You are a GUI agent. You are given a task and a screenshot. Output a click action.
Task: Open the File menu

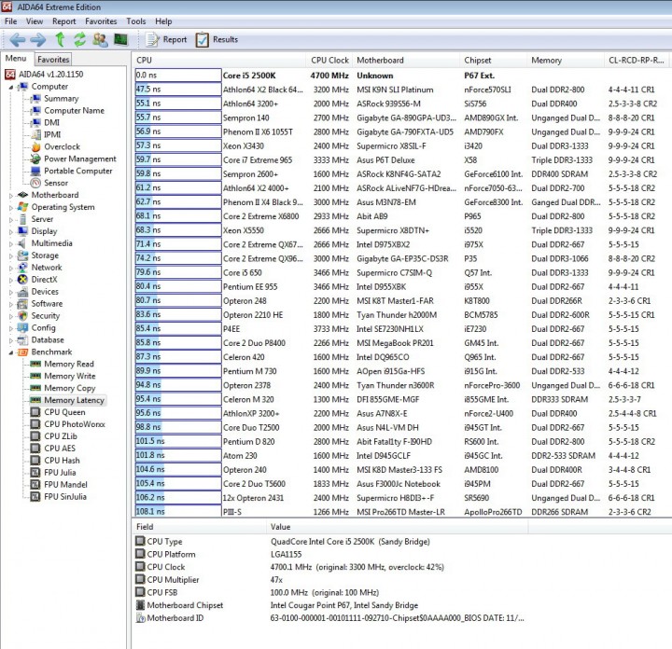(10, 21)
